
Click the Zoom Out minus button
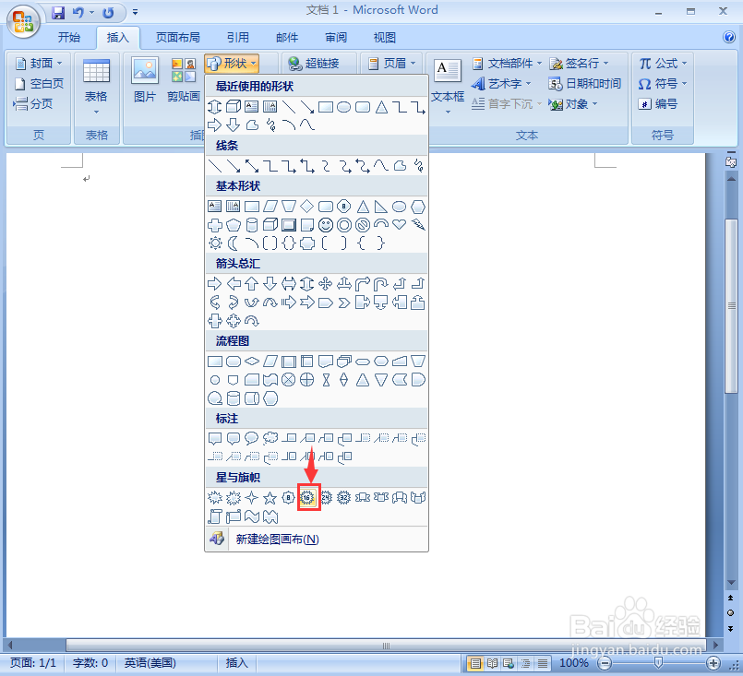tap(605, 663)
